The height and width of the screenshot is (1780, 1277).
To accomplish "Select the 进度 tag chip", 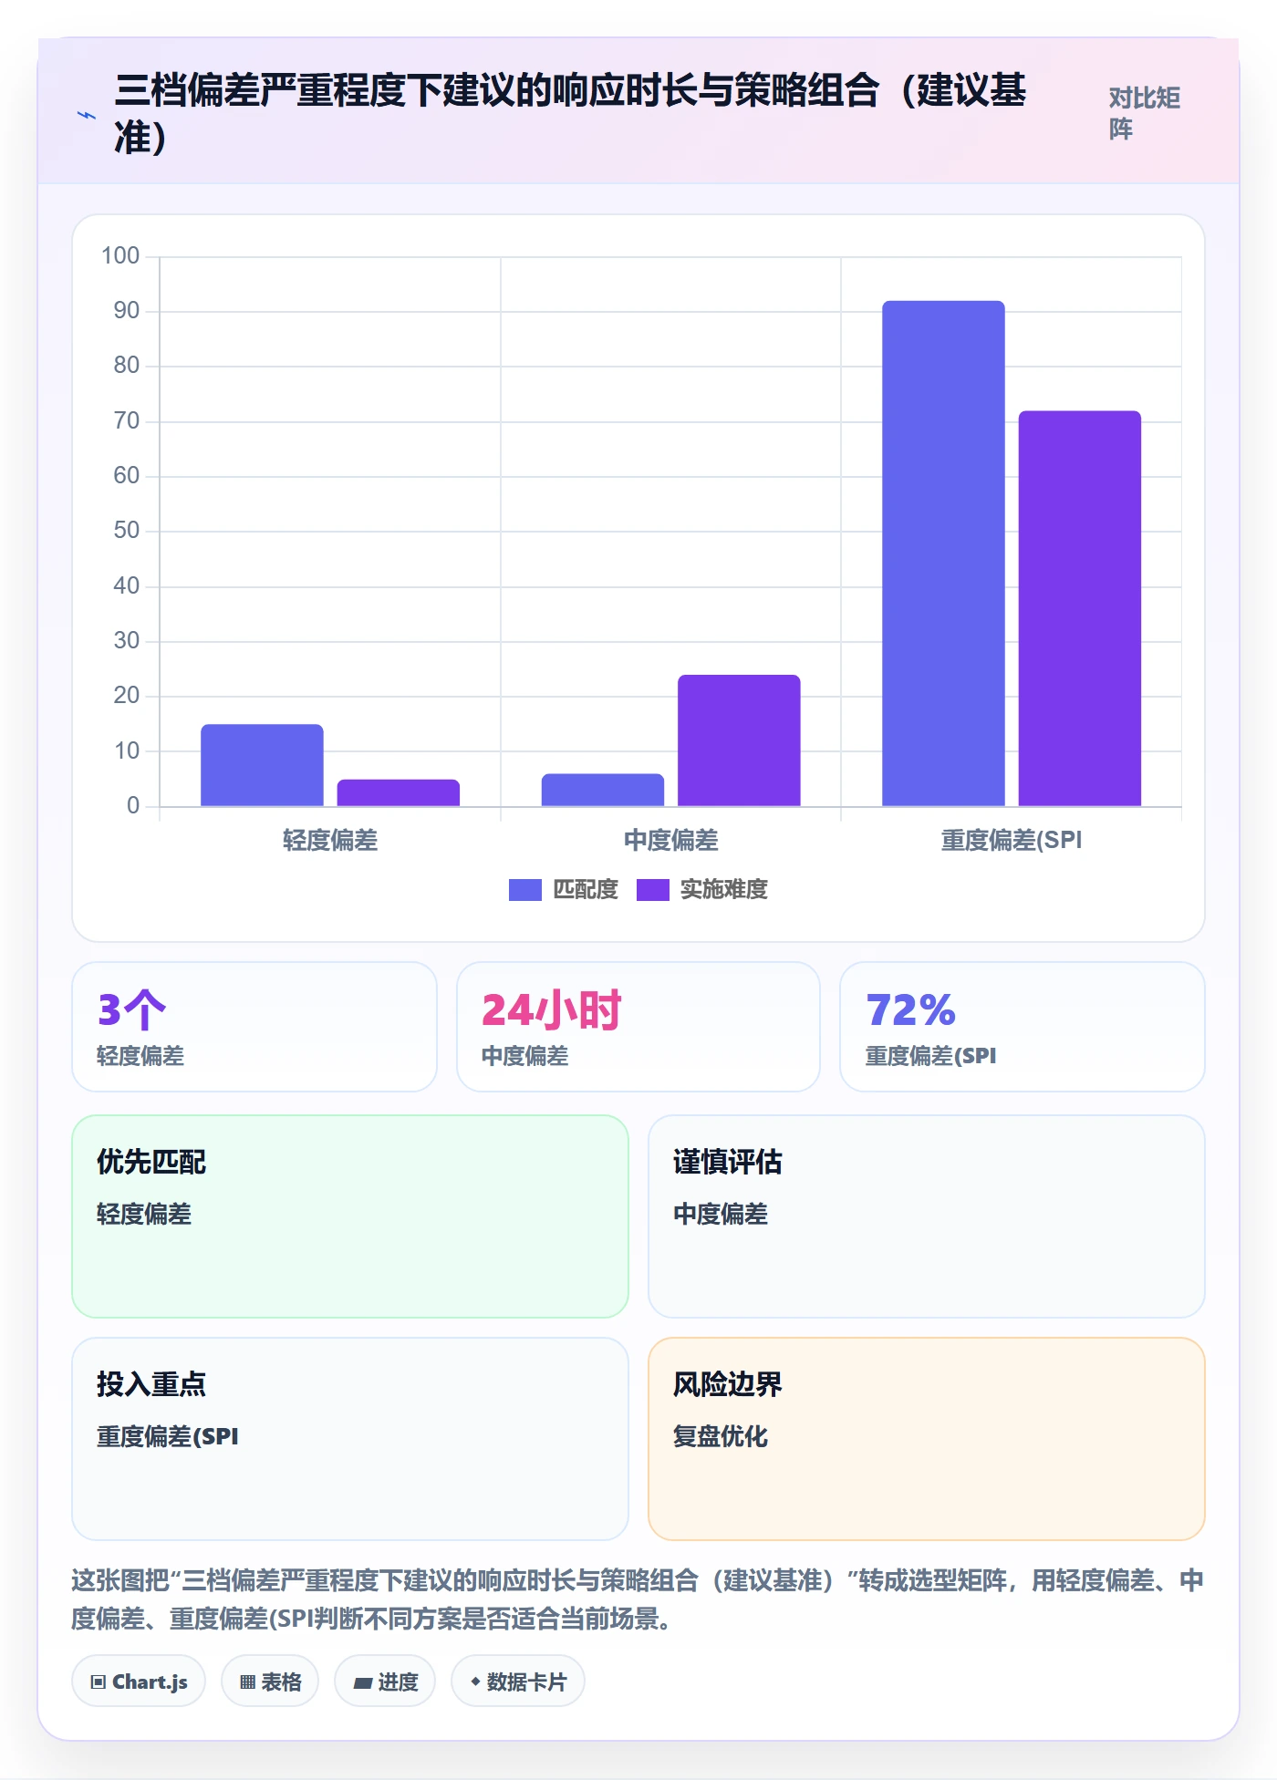I will 385,1682.
